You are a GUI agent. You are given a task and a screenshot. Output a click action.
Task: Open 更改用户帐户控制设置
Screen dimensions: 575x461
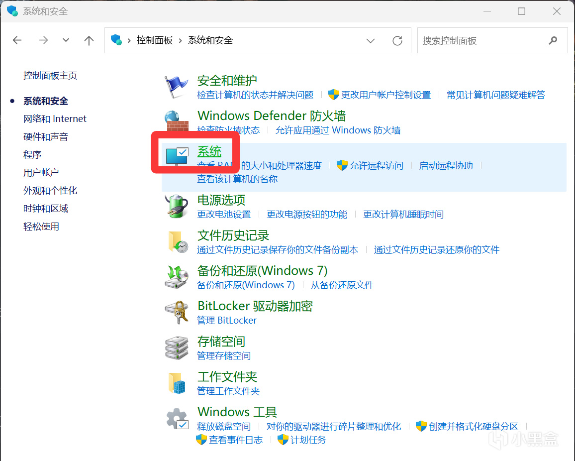[386, 95]
